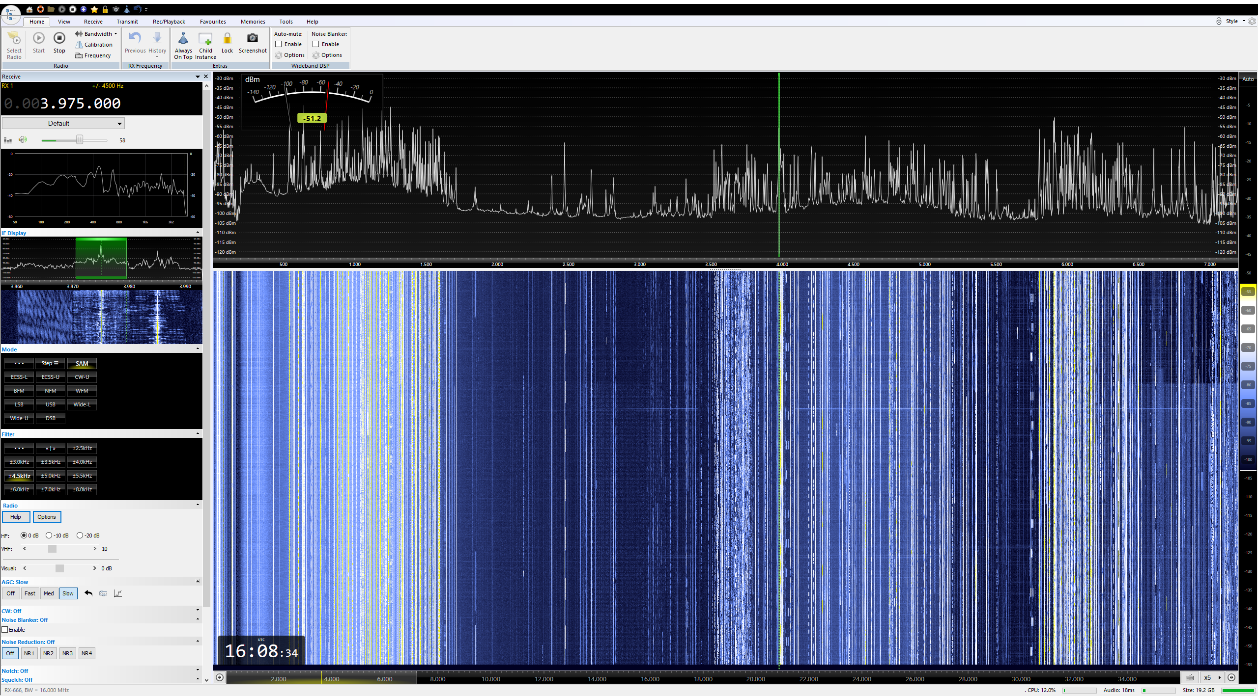Open the Favourites ribbon tab
The height and width of the screenshot is (696, 1258).
(x=213, y=22)
